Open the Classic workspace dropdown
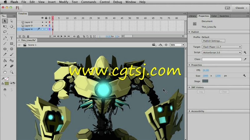The image size is (250, 140). 241,8
